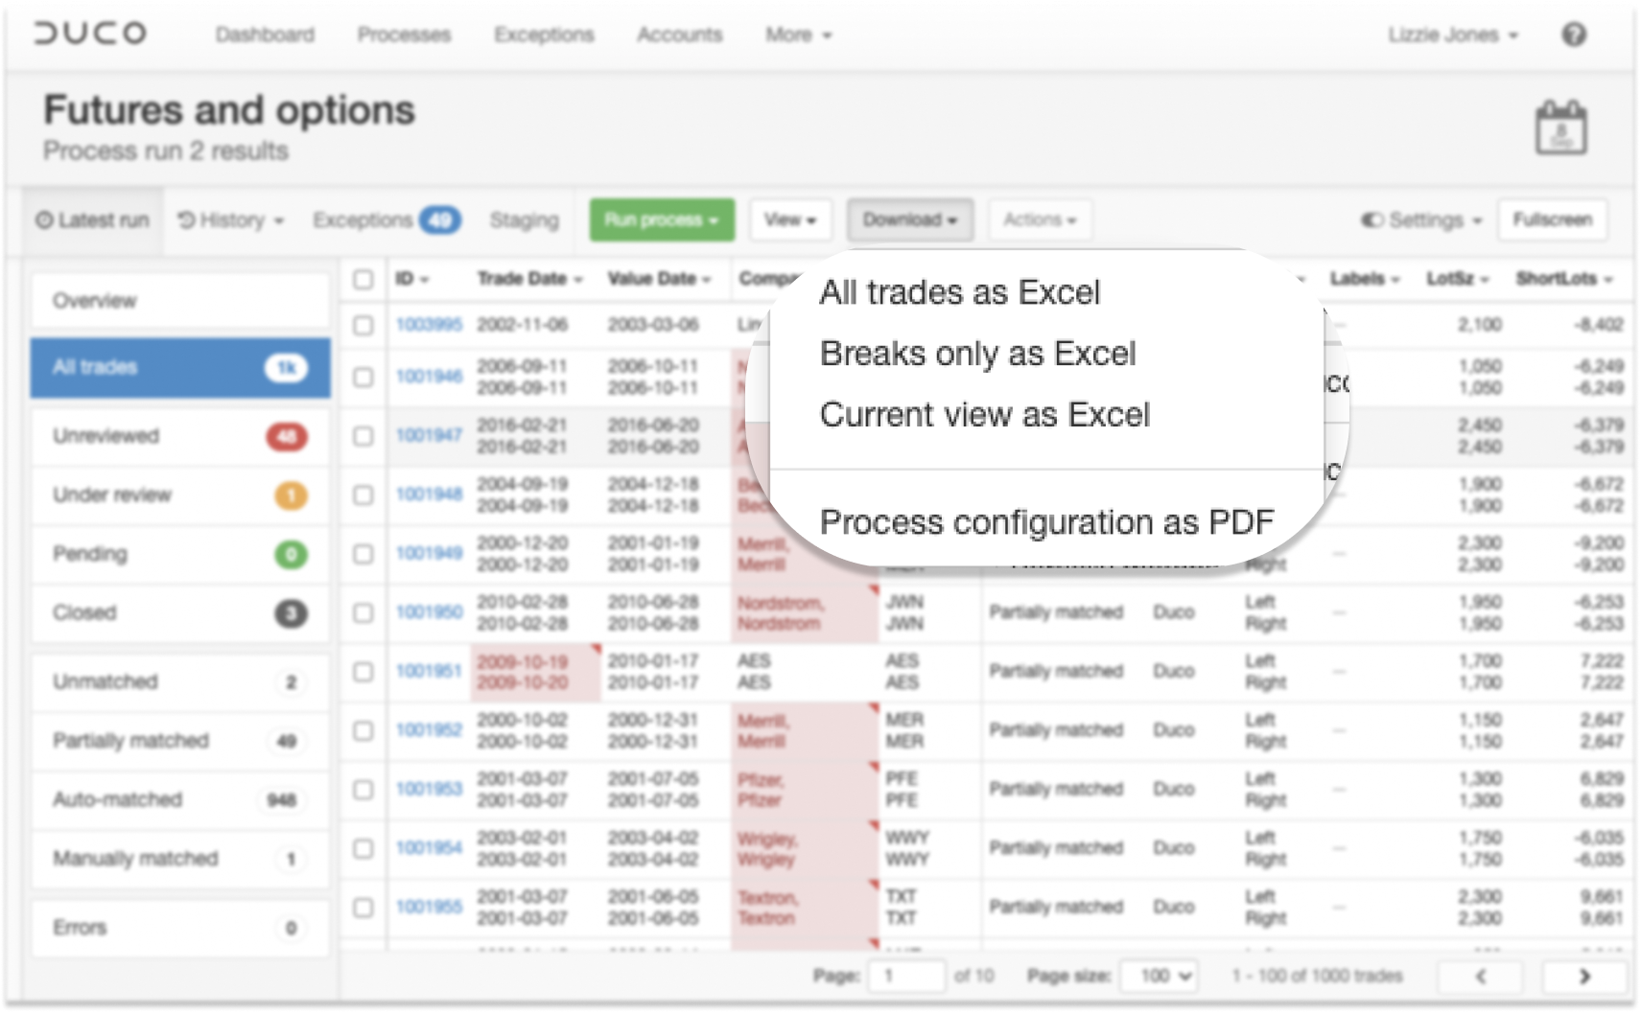Select the Unmatched filter
This screenshot has height=1013, width=1641.
coord(180,681)
